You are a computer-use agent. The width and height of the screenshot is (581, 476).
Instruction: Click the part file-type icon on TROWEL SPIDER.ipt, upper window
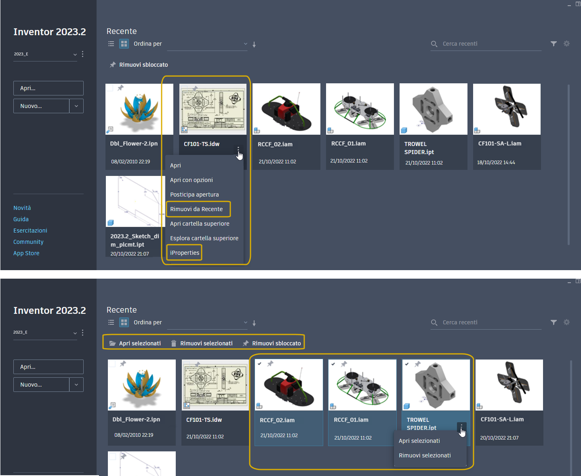(x=404, y=130)
